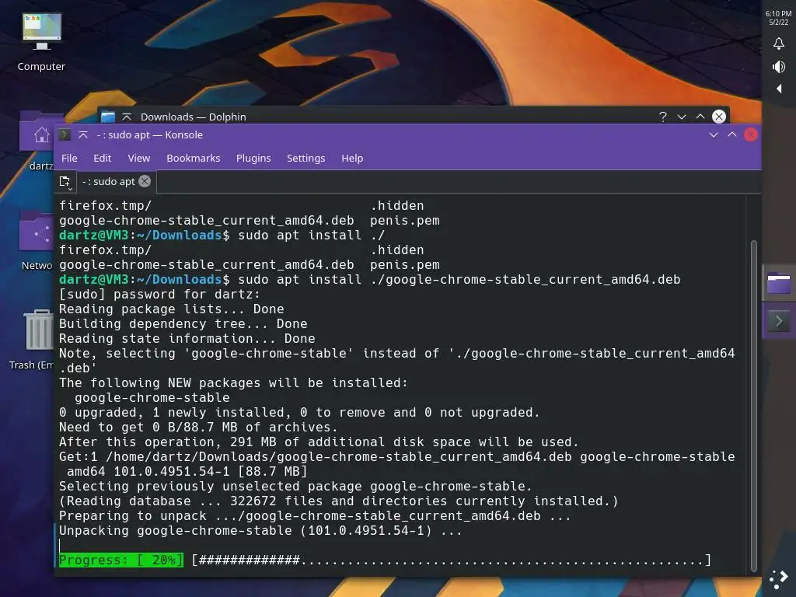The image size is (796, 597).
Task: Open the Settings menu in Konsole
Action: 305,158
